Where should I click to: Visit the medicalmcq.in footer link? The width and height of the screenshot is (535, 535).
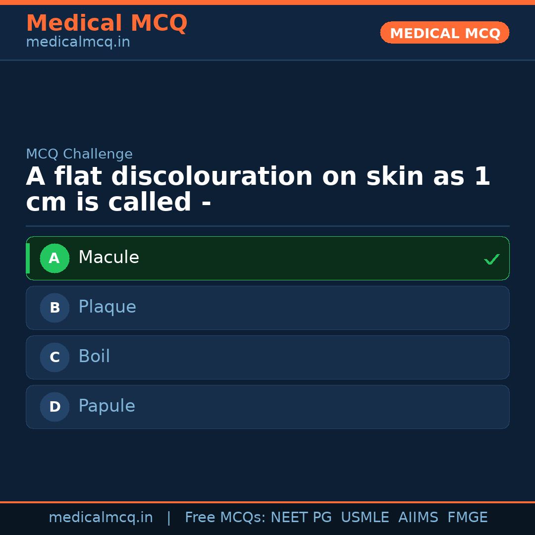coord(101,517)
